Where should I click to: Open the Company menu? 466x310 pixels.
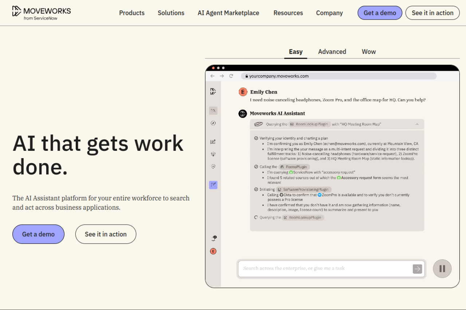pos(329,13)
